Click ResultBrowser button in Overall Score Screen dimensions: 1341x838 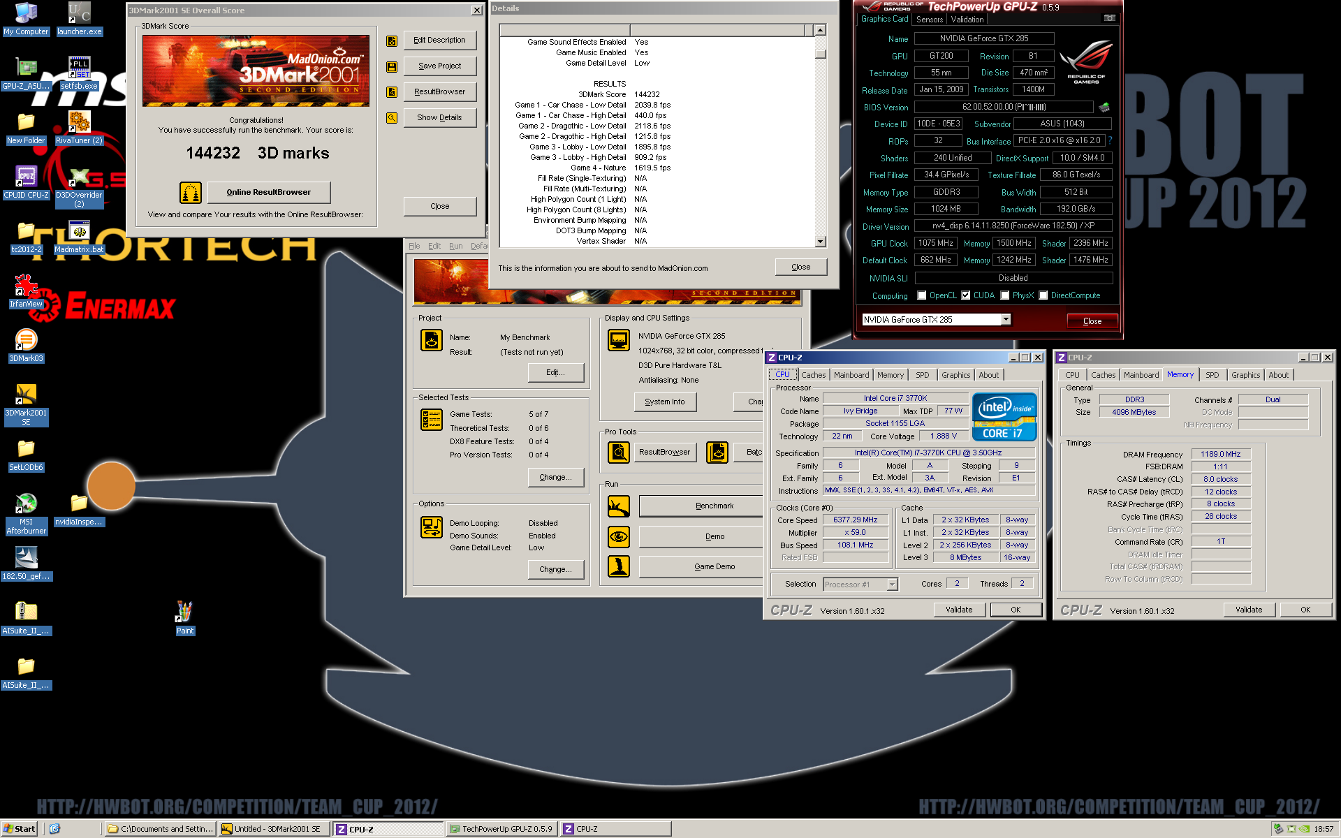coord(439,92)
